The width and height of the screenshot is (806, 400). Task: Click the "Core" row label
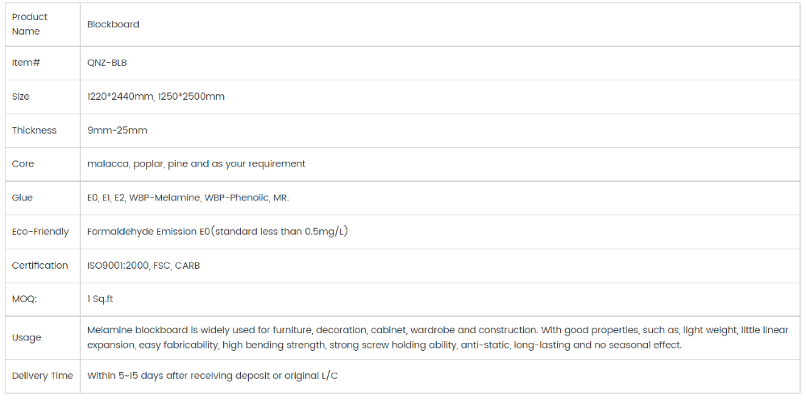tap(23, 164)
